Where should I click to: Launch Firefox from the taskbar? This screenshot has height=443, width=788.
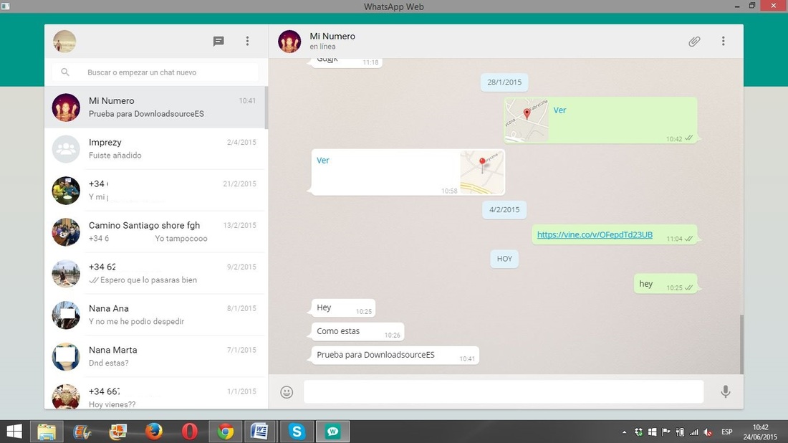pyautogui.click(x=154, y=432)
